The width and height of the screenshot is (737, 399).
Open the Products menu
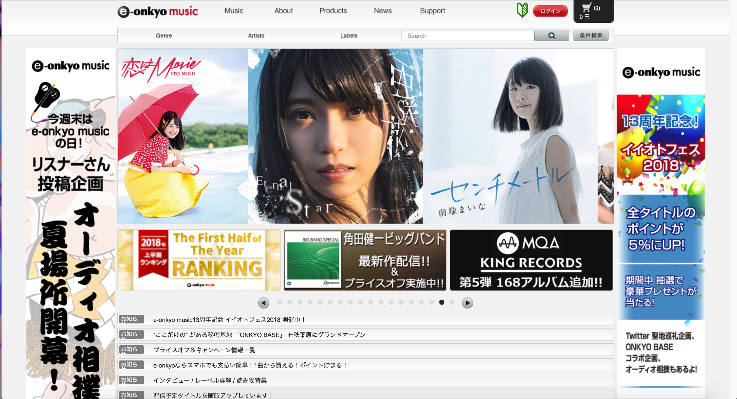tap(333, 11)
